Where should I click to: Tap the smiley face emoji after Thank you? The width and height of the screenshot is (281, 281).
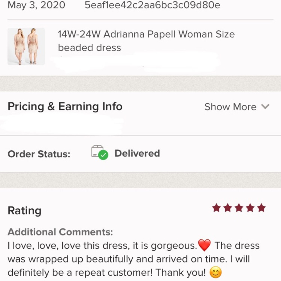[x=216, y=272]
